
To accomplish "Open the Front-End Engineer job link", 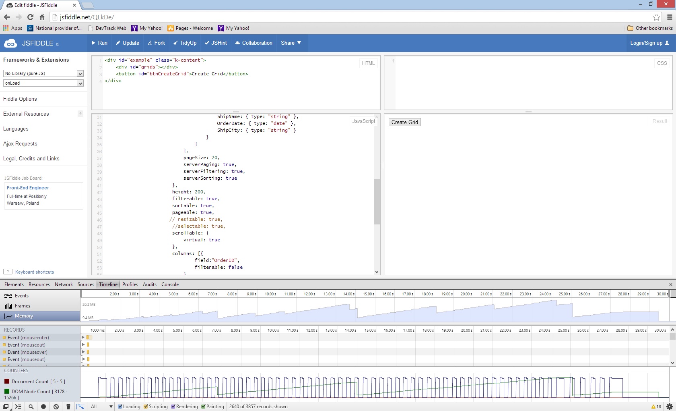I will (28, 188).
